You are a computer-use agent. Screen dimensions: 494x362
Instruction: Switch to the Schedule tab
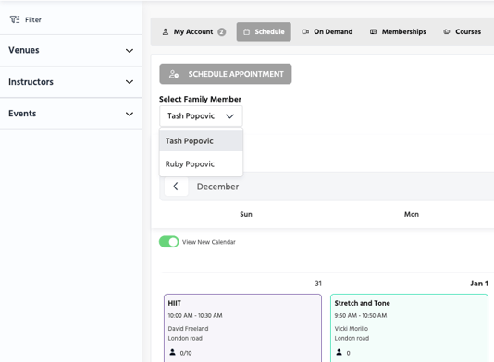click(264, 31)
